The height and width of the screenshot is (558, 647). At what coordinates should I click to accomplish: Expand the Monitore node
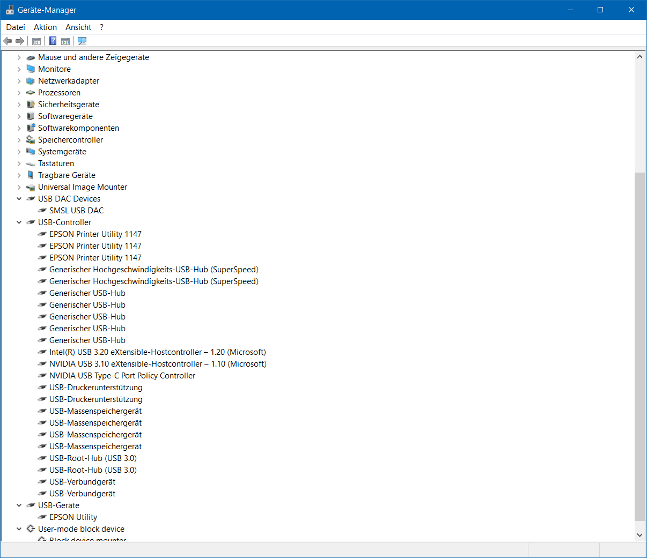tap(19, 69)
